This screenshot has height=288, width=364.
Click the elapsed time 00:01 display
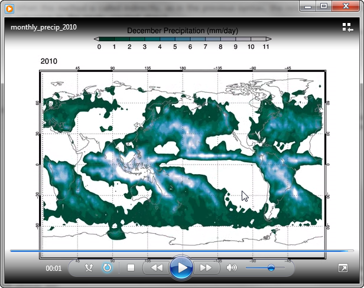click(54, 269)
